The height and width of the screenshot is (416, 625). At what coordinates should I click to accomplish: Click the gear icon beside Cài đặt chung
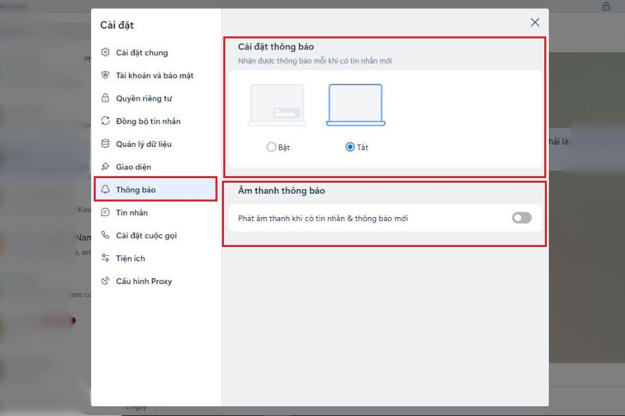[x=105, y=52]
